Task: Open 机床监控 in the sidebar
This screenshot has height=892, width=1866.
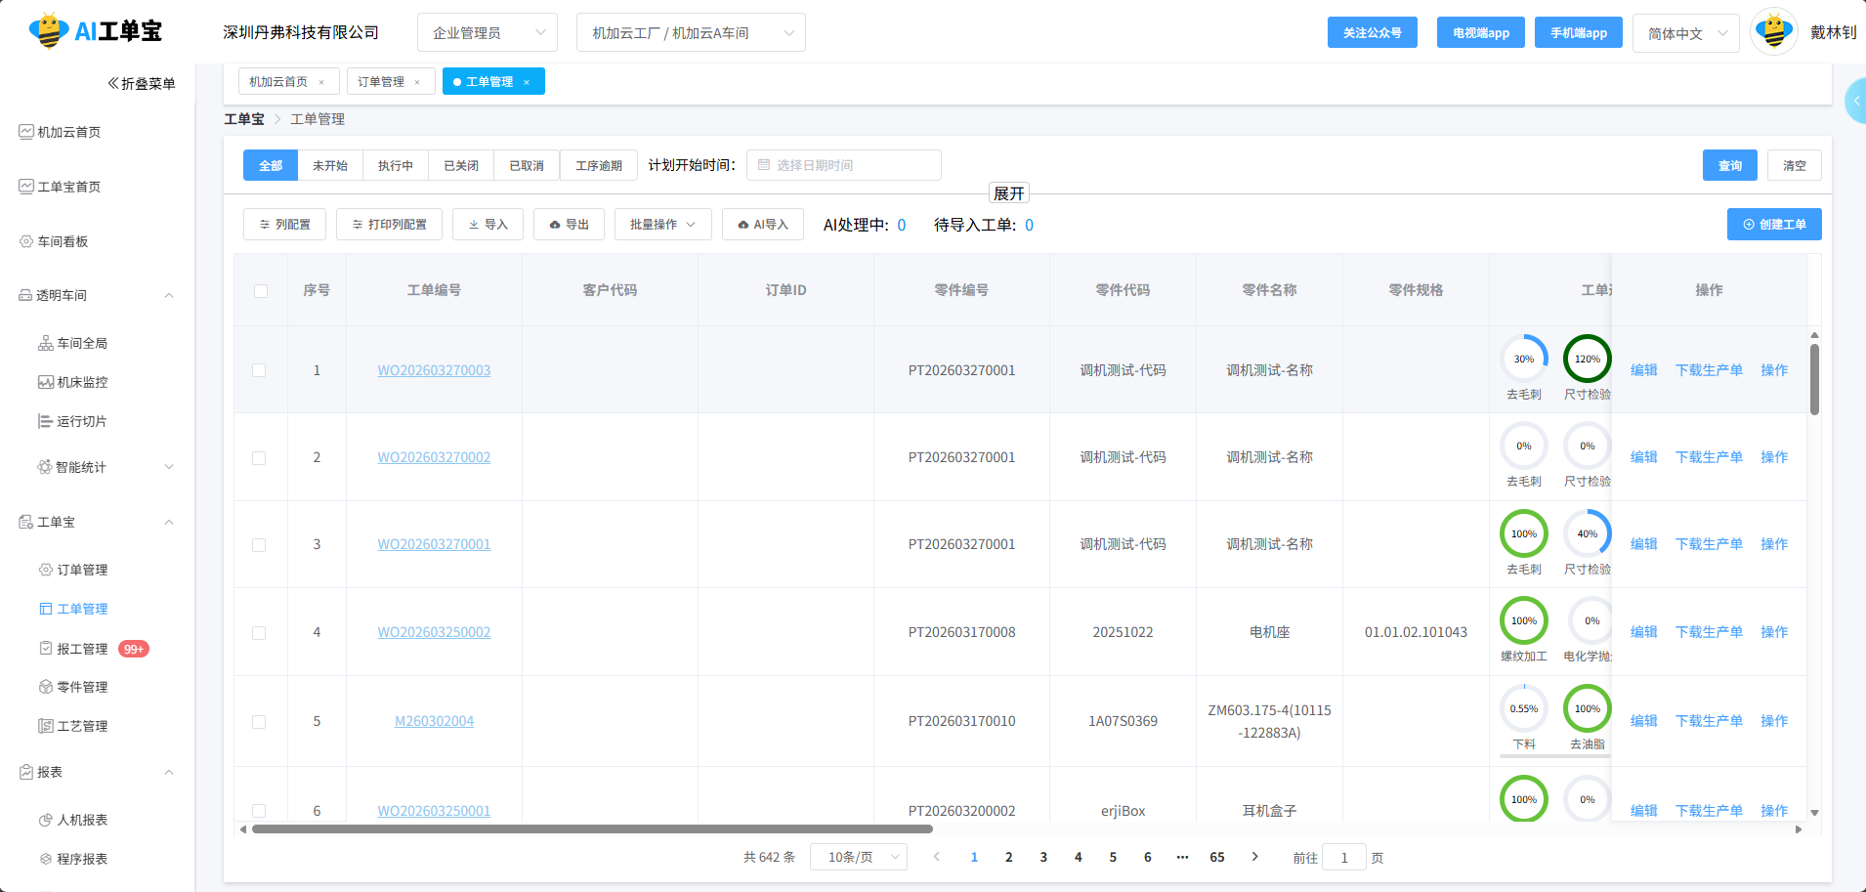Action: 82,382
